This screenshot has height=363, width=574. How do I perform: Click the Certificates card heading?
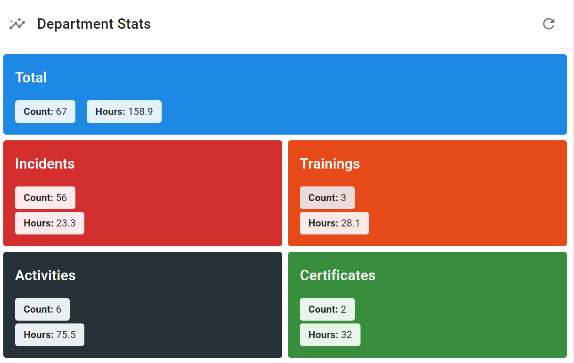[x=337, y=275]
